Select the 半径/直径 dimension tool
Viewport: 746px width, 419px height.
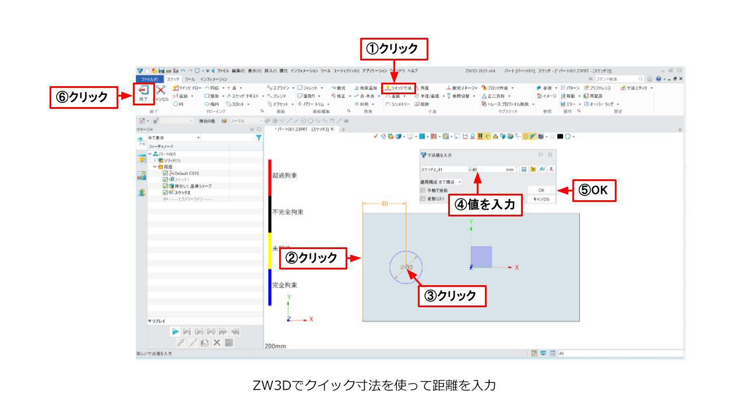427,96
